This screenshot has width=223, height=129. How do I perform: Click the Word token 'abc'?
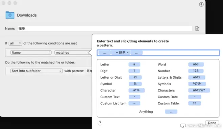coord(196,64)
